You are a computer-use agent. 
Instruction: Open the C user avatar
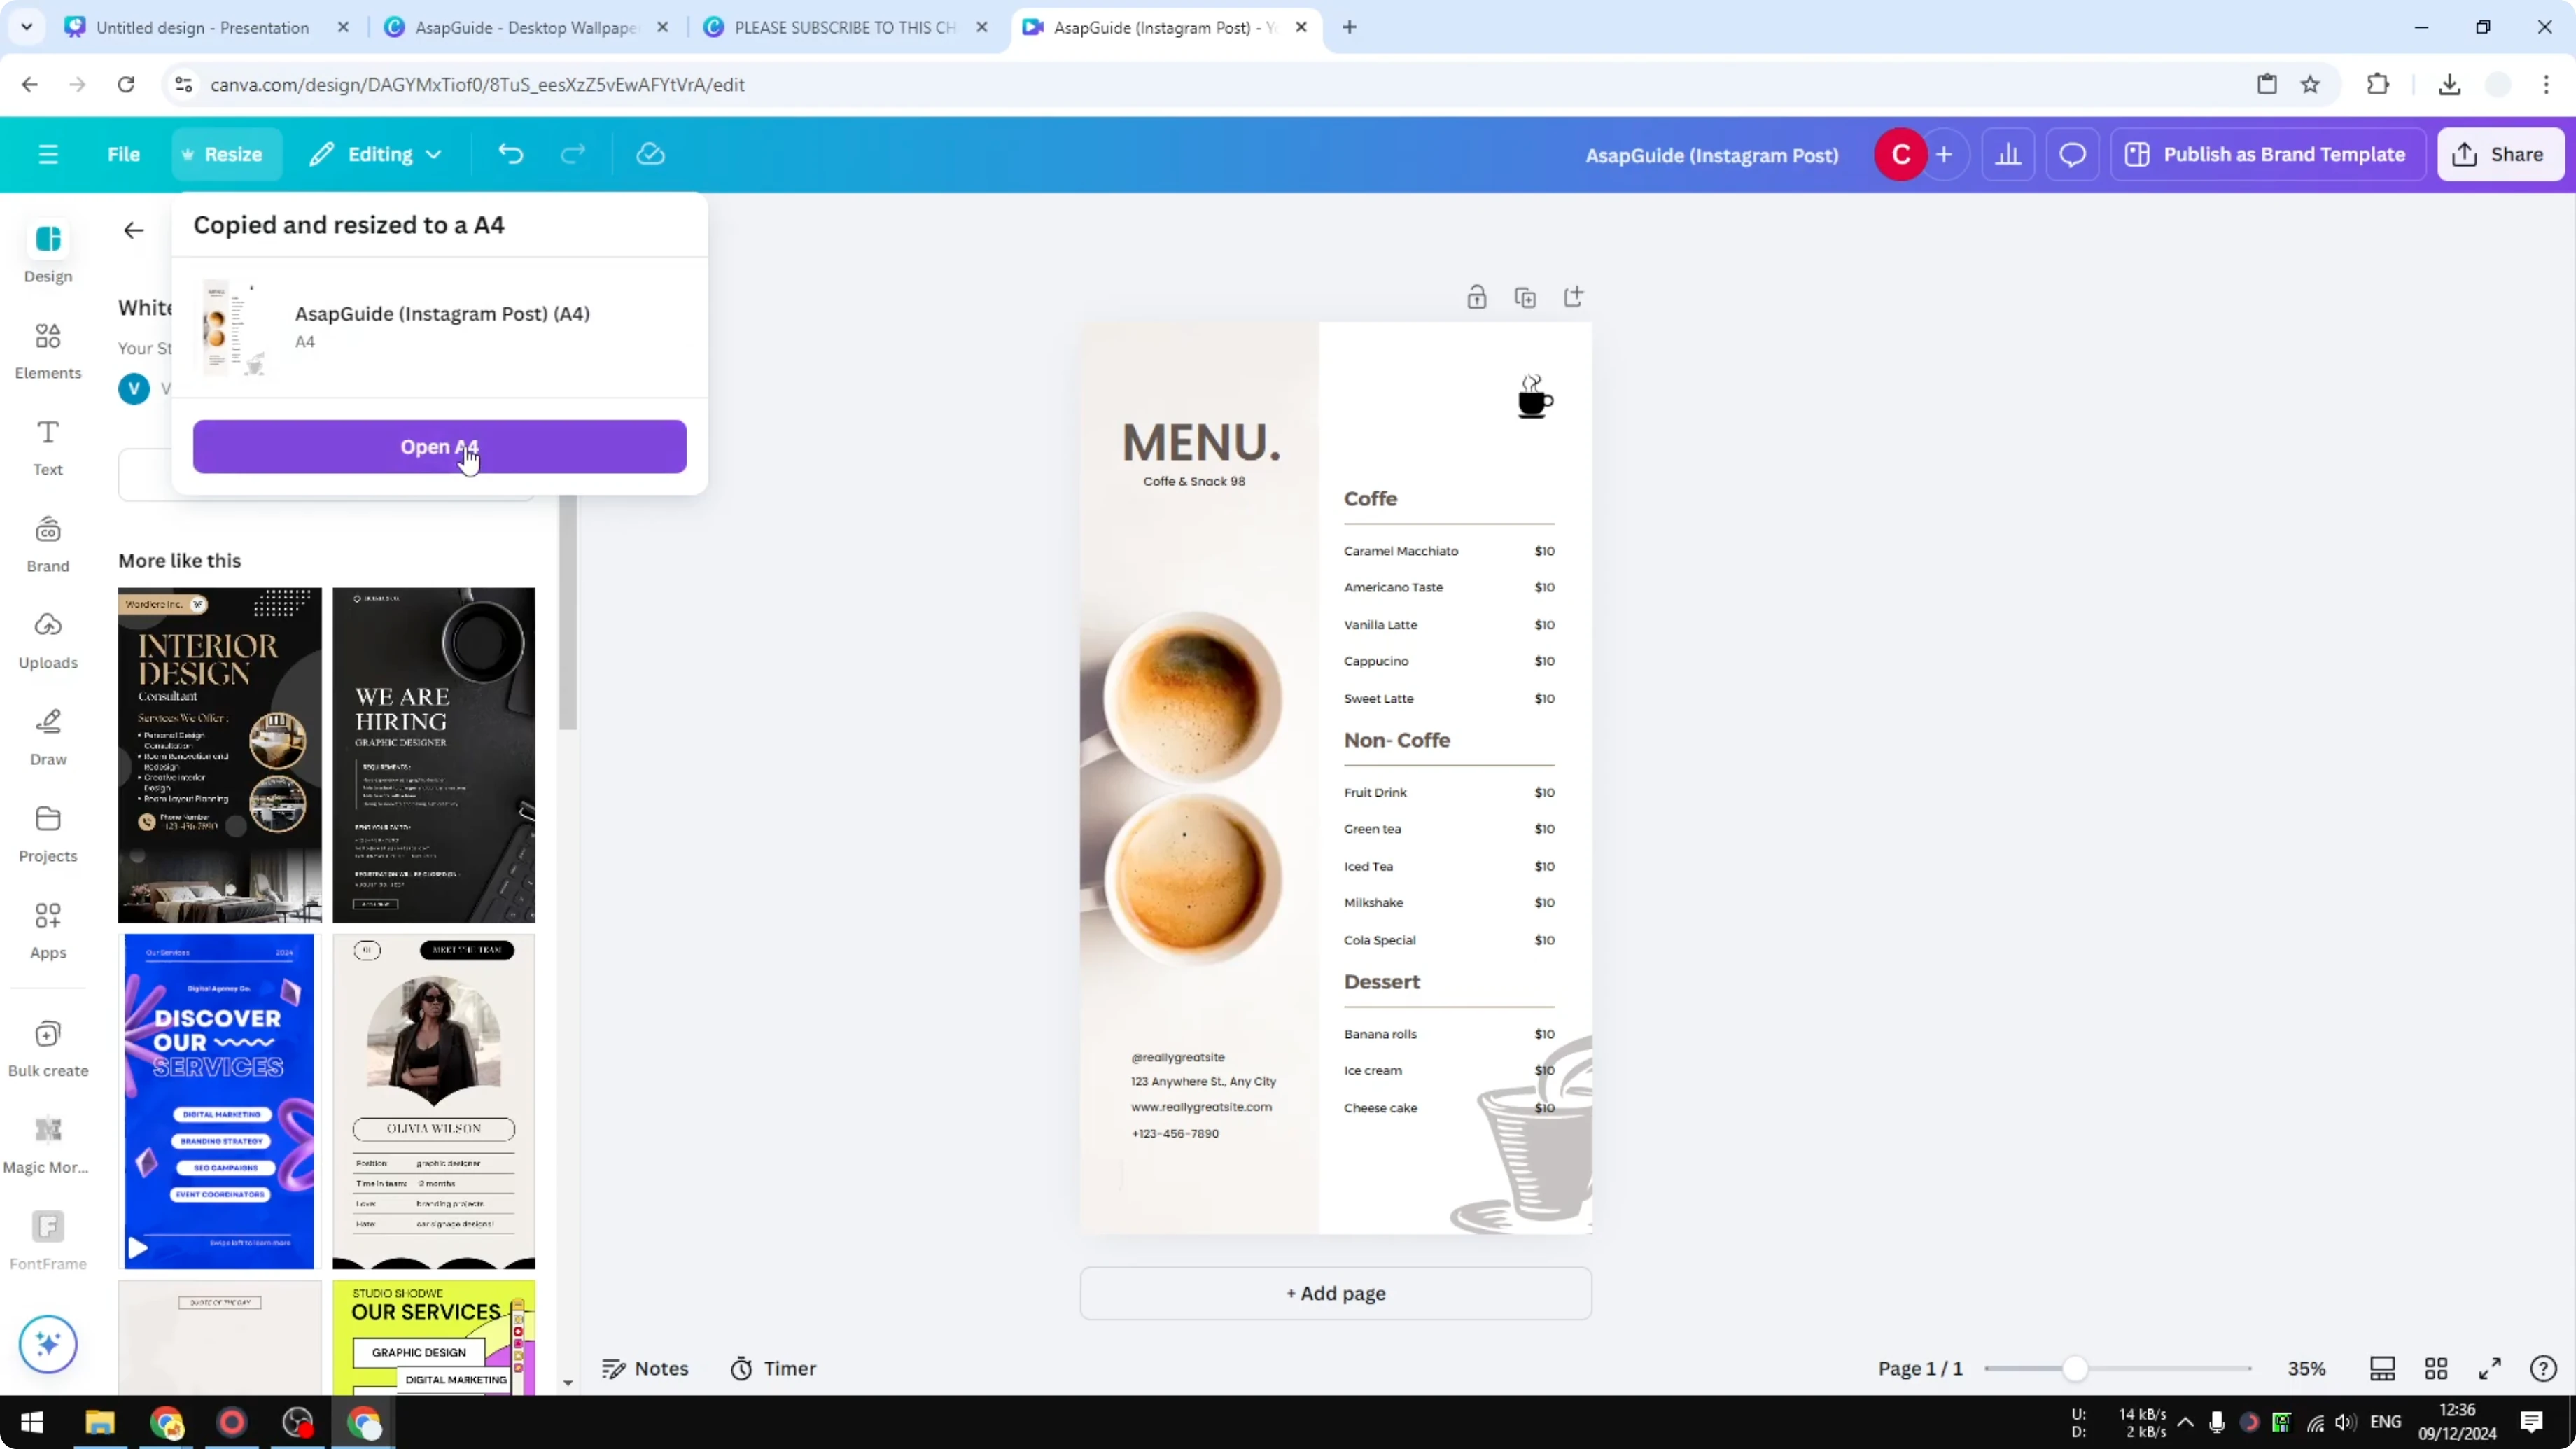coord(1900,154)
